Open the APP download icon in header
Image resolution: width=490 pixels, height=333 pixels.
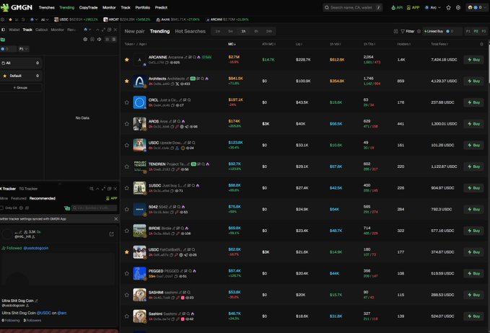(x=408, y=7)
